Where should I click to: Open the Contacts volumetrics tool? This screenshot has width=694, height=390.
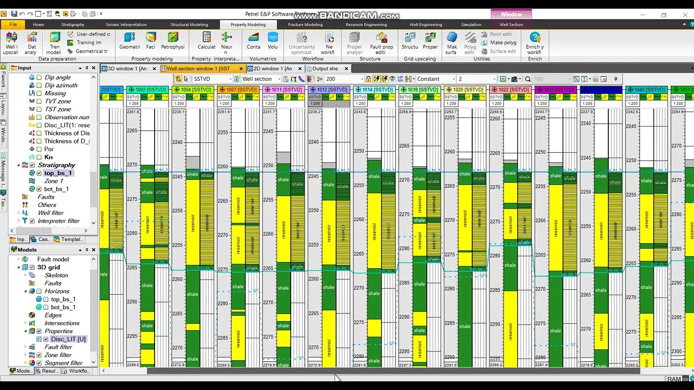254,41
